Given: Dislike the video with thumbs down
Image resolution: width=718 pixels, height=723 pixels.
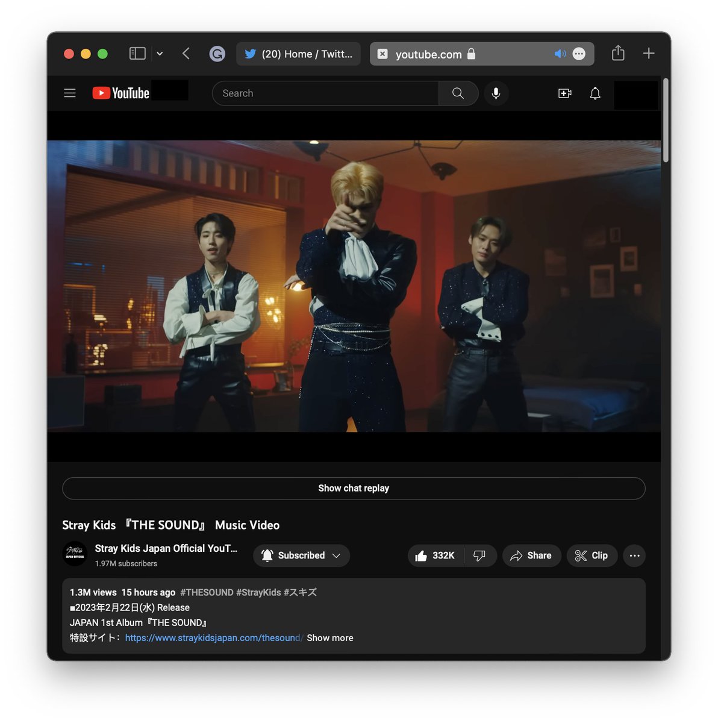Looking at the screenshot, I should tap(479, 556).
